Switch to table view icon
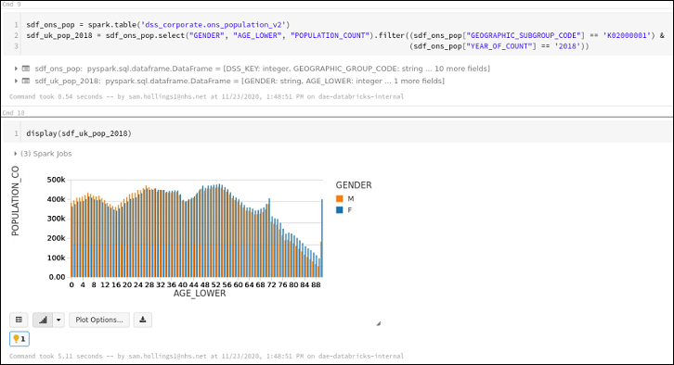The height and width of the screenshot is (365, 674). pyautogui.click(x=19, y=320)
